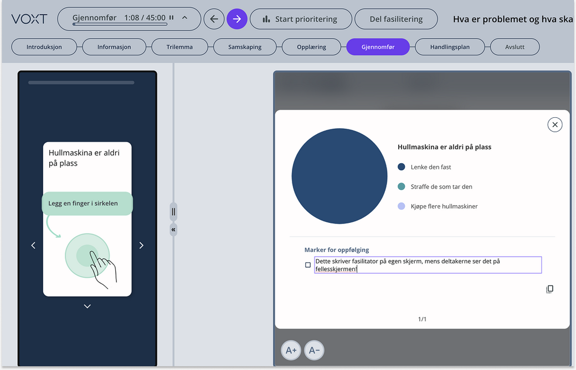Image resolution: width=576 pixels, height=370 pixels.
Task: Tick the Marker for oppfølging checkbox
Action: coord(308,265)
